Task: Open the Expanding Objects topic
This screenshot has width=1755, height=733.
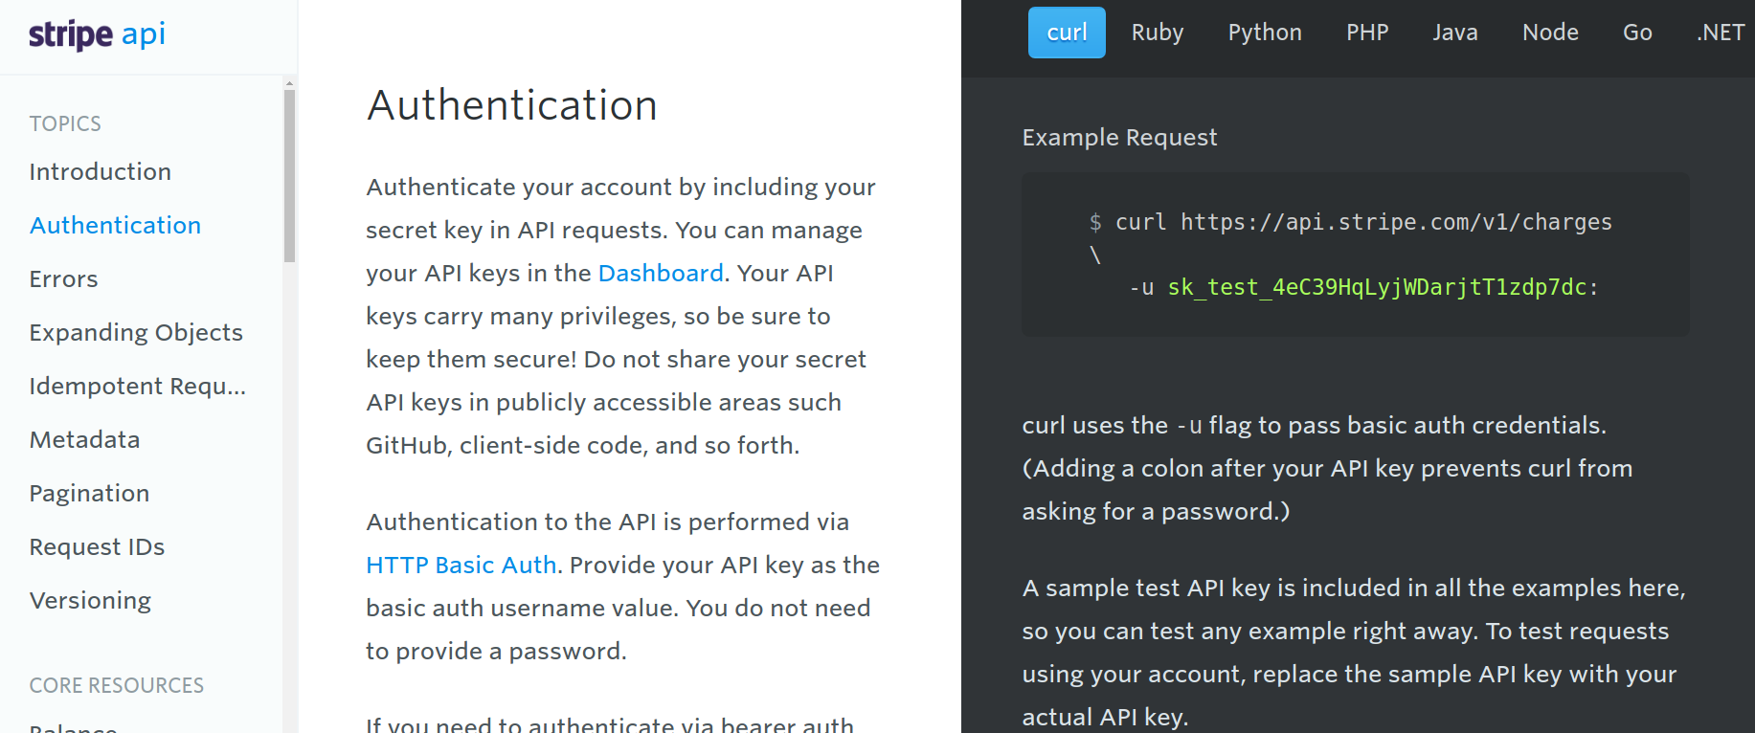Action: (136, 333)
